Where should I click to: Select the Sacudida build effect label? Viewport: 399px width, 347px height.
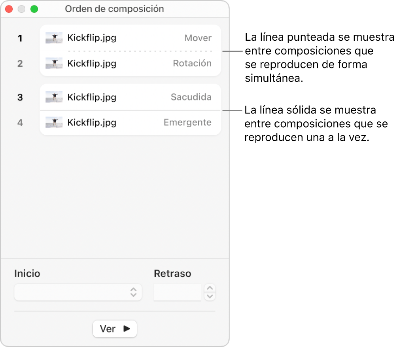tap(191, 97)
